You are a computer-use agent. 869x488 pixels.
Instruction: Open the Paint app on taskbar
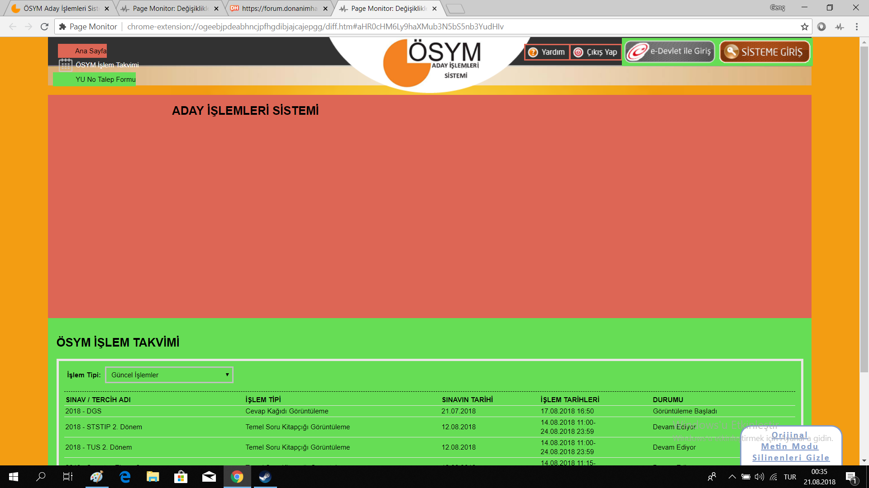[96, 477]
